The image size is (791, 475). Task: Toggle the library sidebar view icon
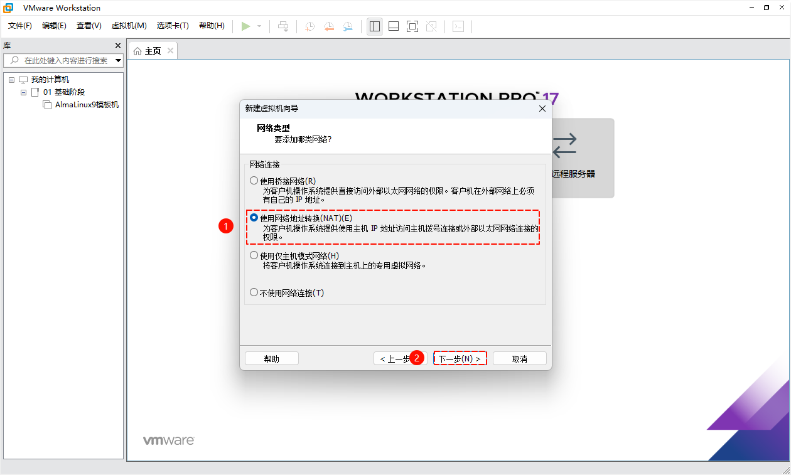[375, 26]
